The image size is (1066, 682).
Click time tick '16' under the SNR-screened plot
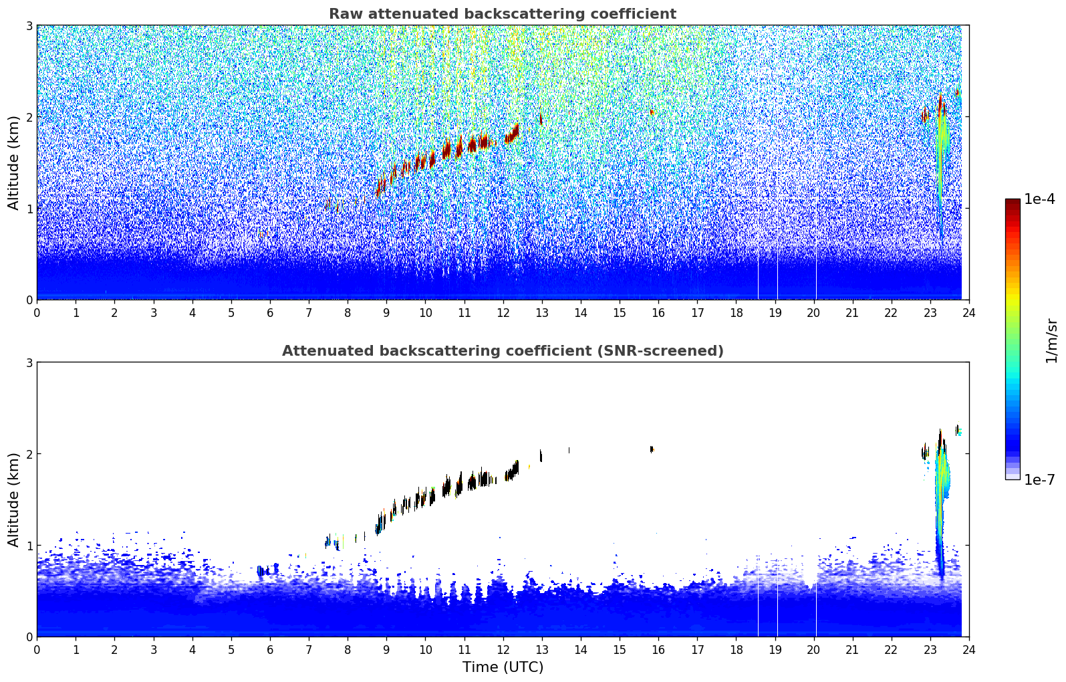click(658, 649)
